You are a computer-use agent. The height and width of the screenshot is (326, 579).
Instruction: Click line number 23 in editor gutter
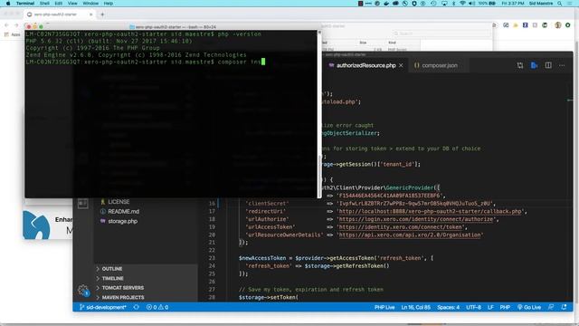(212, 258)
